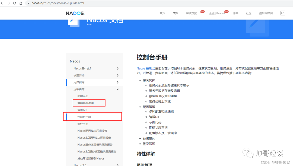Image resolution: width=293 pixels, height=166 pixels.
Task: Open 解决方案 navigation item
Action: click(x=191, y=13)
